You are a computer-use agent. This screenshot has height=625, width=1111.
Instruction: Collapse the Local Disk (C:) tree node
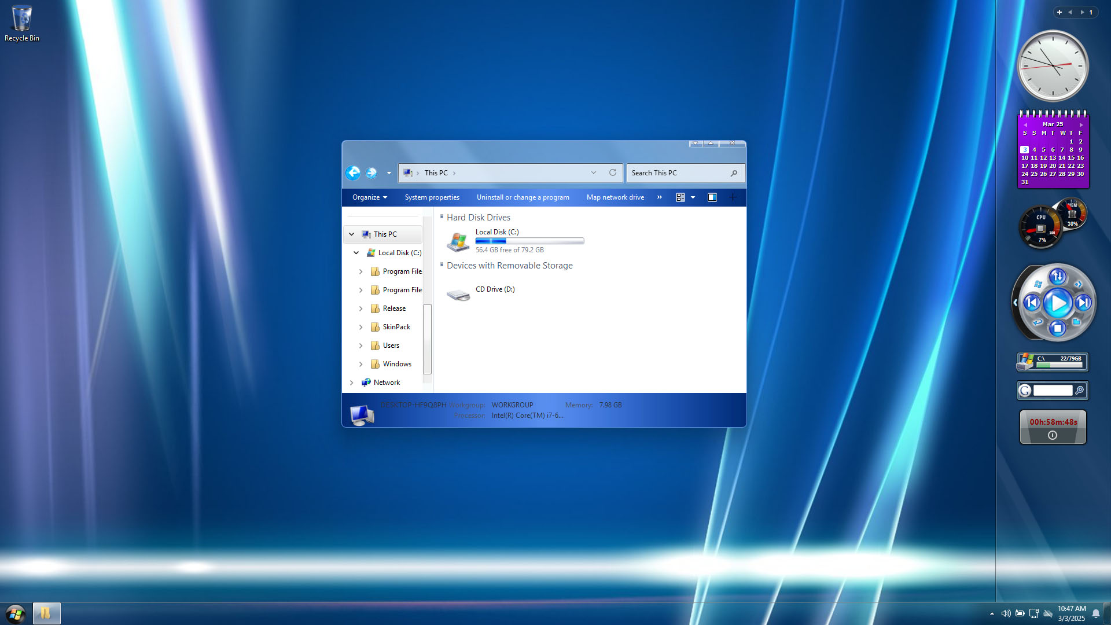(356, 253)
